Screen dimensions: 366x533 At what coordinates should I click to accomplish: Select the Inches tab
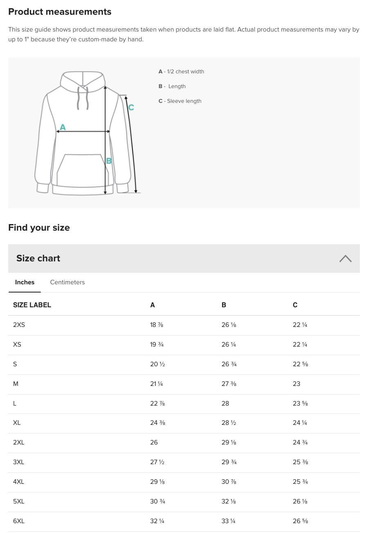coord(25,282)
